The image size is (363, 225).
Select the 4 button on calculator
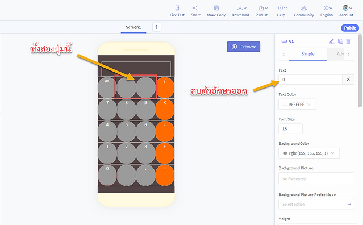click(107, 131)
